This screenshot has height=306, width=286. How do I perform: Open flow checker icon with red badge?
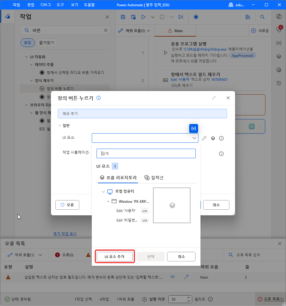pyautogui.click(x=279, y=29)
